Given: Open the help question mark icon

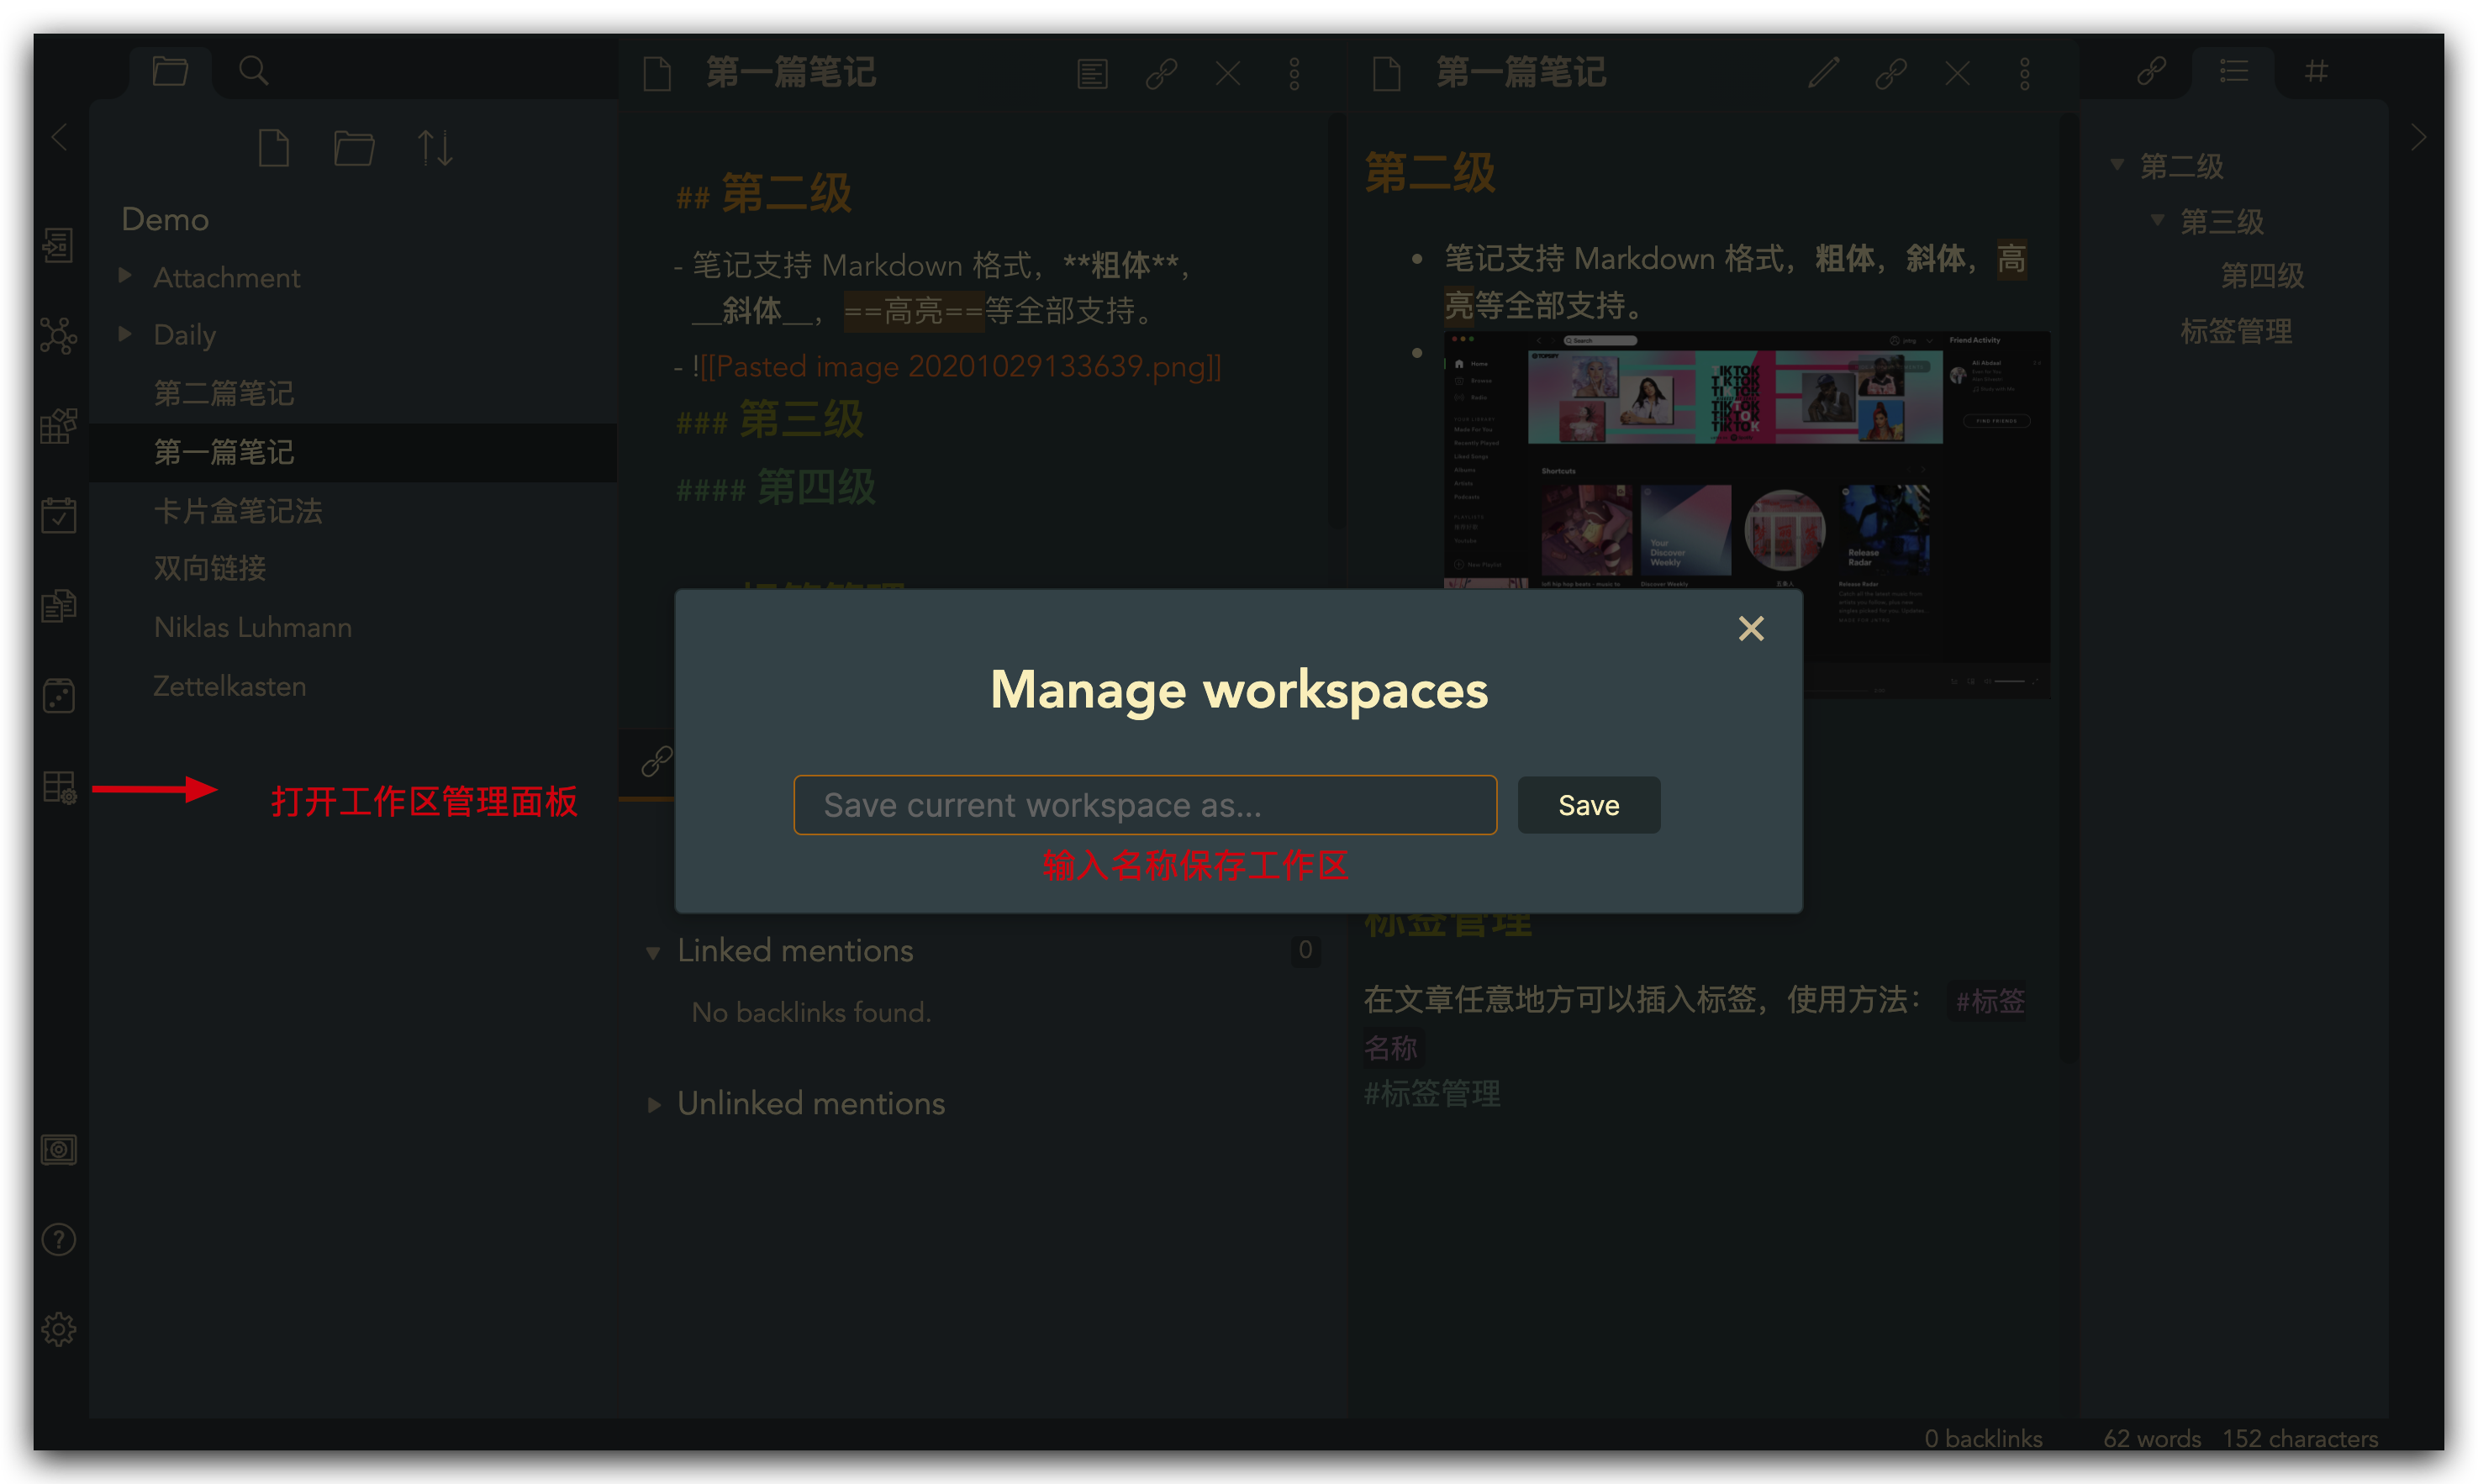Looking at the screenshot, I should coord(58,1240).
